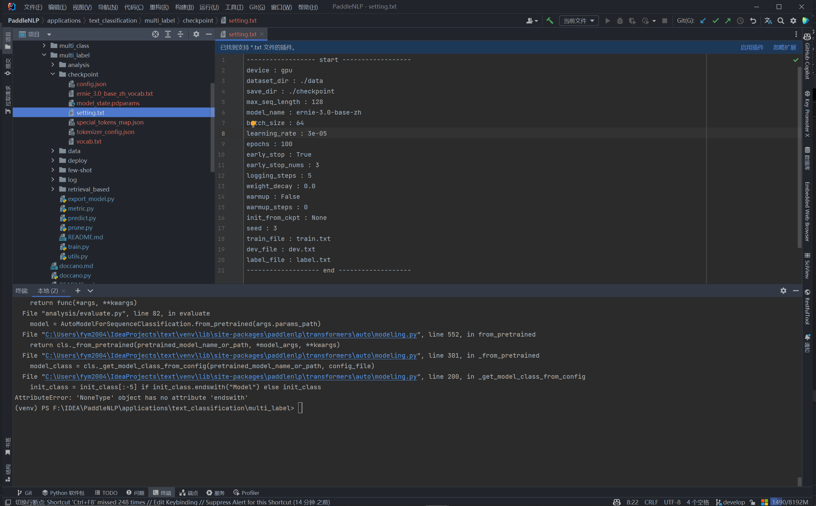Click project tree vertical scrollbar
816x506 pixels.
[212, 127]
